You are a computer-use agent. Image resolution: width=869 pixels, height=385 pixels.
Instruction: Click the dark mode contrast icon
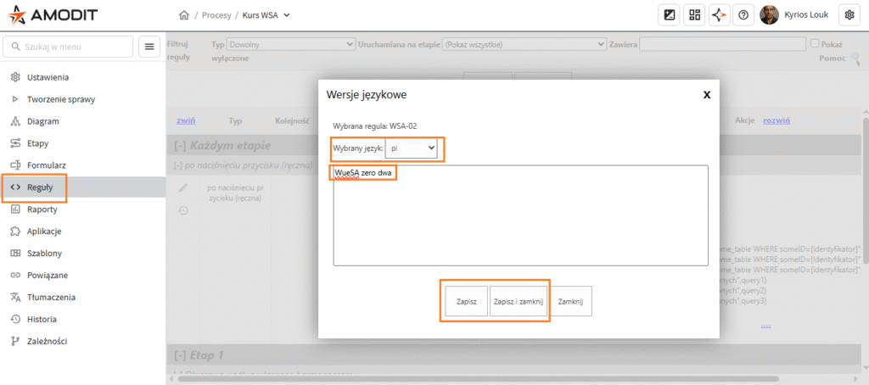coord(670,15)
